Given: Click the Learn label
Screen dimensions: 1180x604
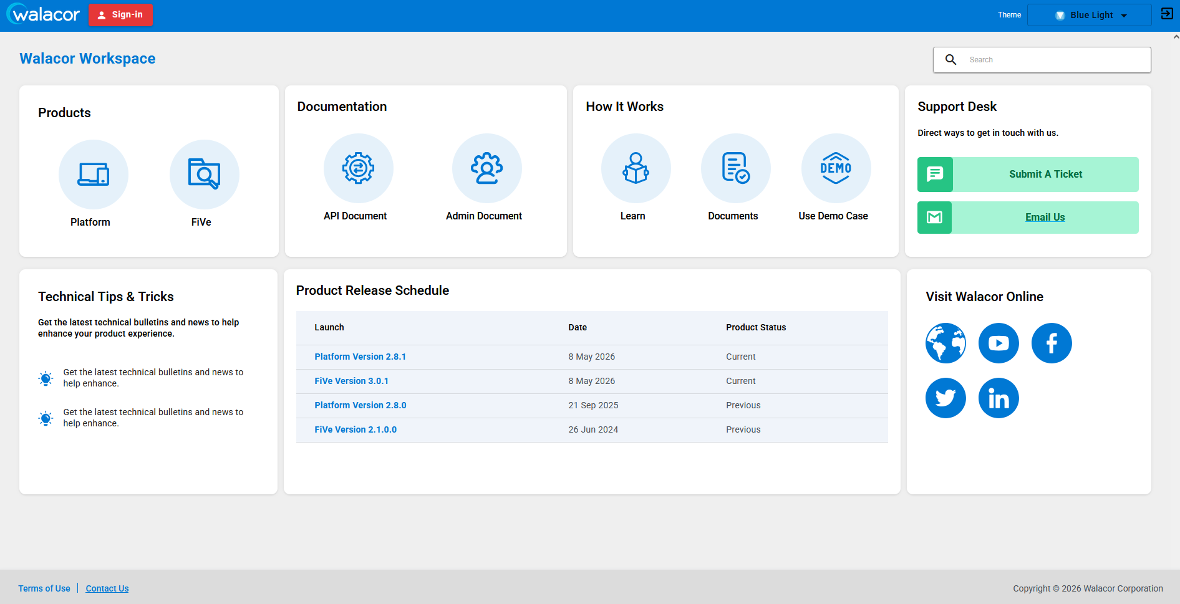Looking at the screenshot, I should [x=633, y=216].
